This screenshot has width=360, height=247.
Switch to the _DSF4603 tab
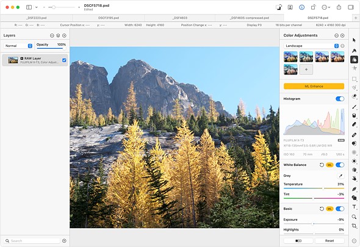tap(180, 18)
